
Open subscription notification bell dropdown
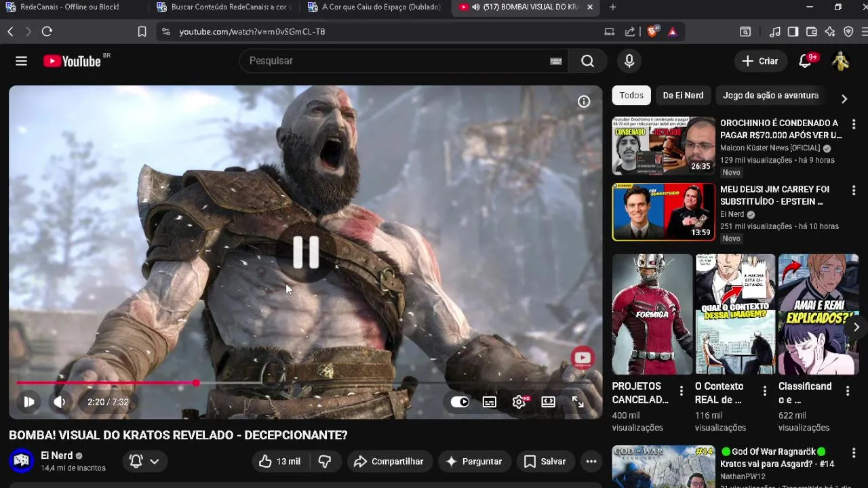coord(145,462)
